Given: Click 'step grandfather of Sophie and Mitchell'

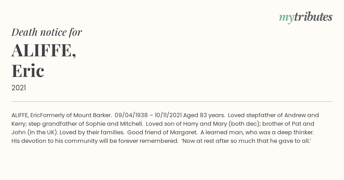Looking at the screenshot, I should 92,124.
